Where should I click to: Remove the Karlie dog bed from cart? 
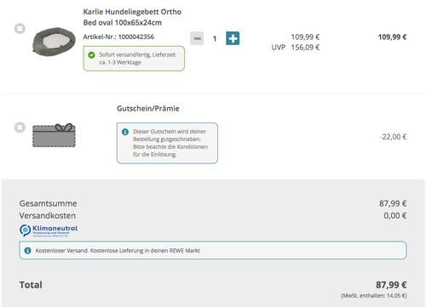click(20, 29)
